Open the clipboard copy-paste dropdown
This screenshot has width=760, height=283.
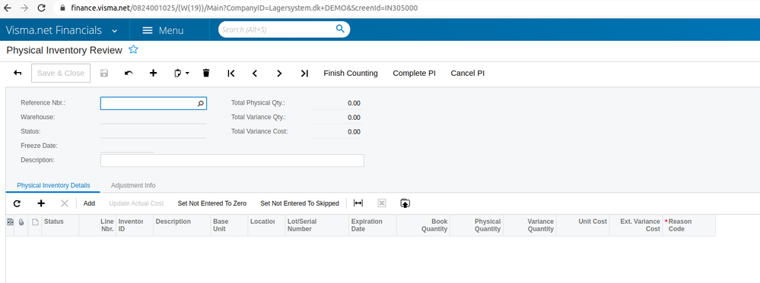coord(181,73)
